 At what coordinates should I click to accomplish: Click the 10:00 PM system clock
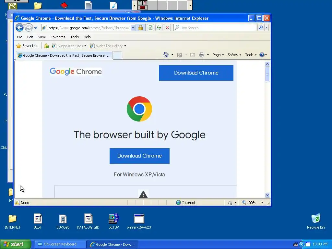click(x=320, y=244)
